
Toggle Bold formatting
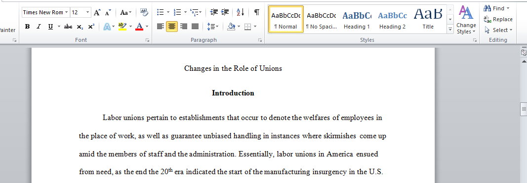click(x=28, y=27)
